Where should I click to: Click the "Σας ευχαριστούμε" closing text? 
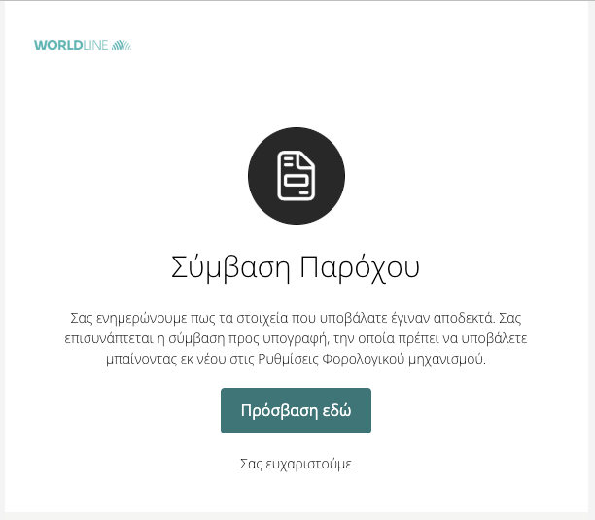click(x=296, y=464)
